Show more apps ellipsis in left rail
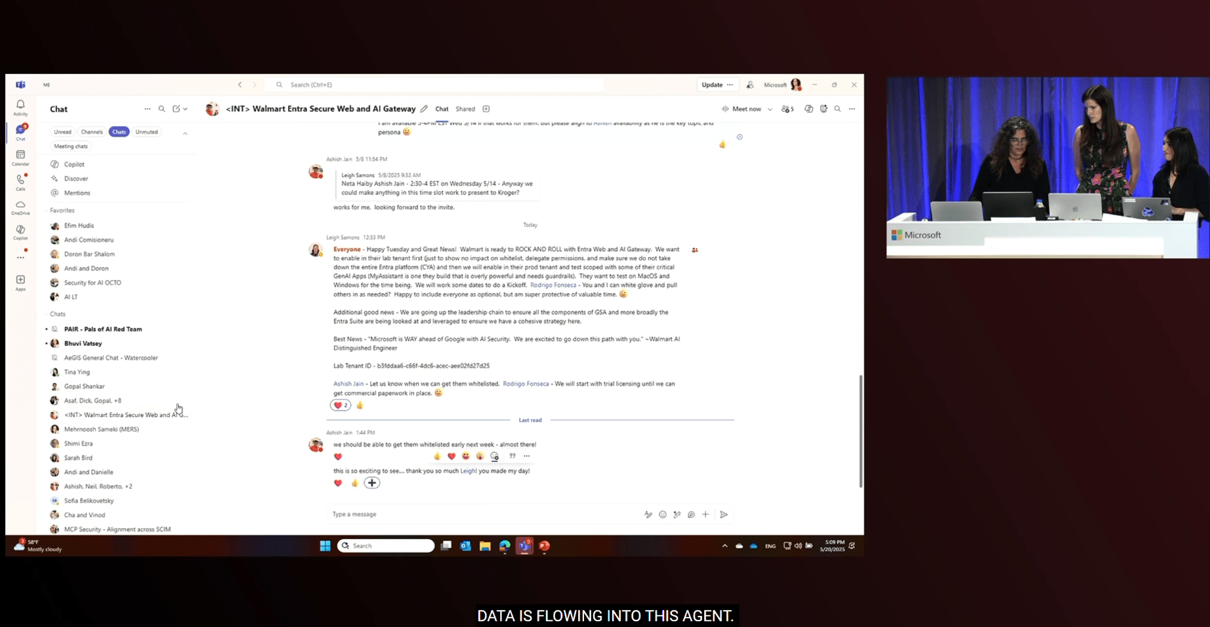Viewport: 1210px width, 627px height. [x=20, y=258]
